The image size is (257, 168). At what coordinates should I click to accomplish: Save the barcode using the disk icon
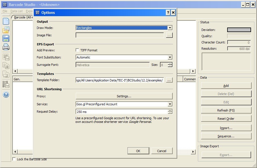[x=5, y=38]
